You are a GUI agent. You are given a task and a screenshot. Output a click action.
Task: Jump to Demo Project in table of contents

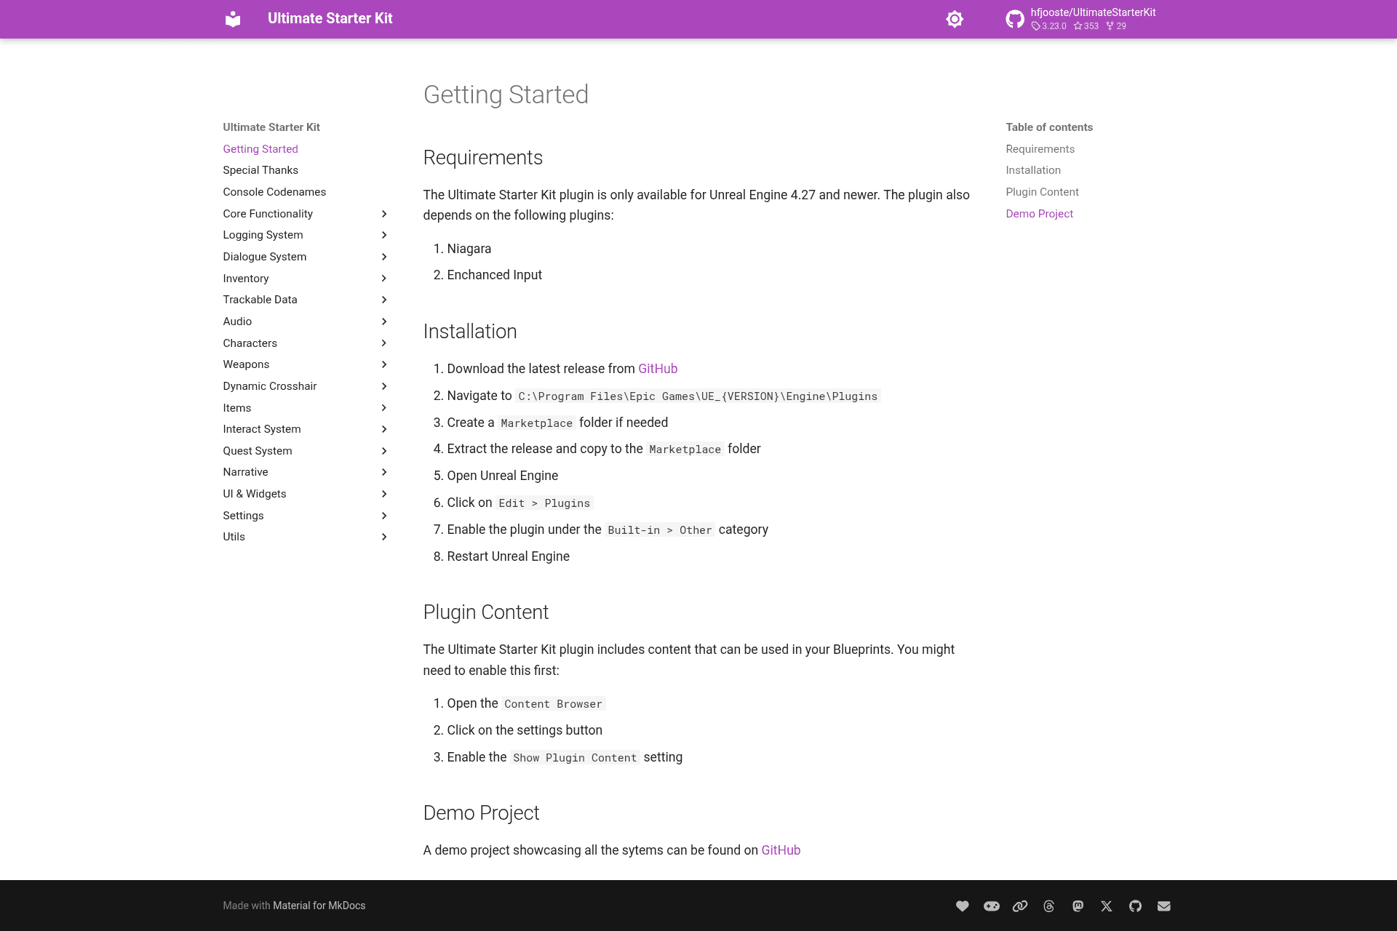tap(1039, 214)
